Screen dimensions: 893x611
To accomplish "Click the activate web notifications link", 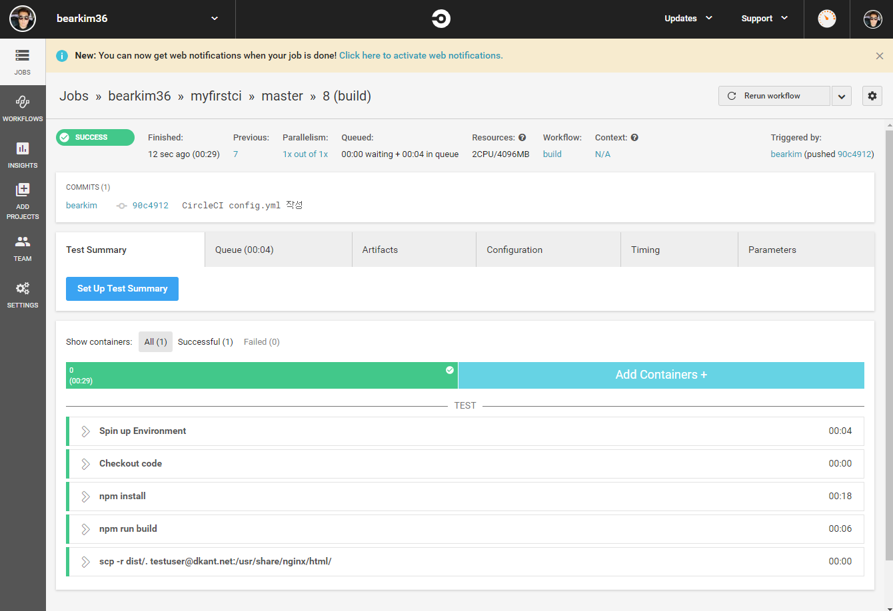I will tap(421, 56).
